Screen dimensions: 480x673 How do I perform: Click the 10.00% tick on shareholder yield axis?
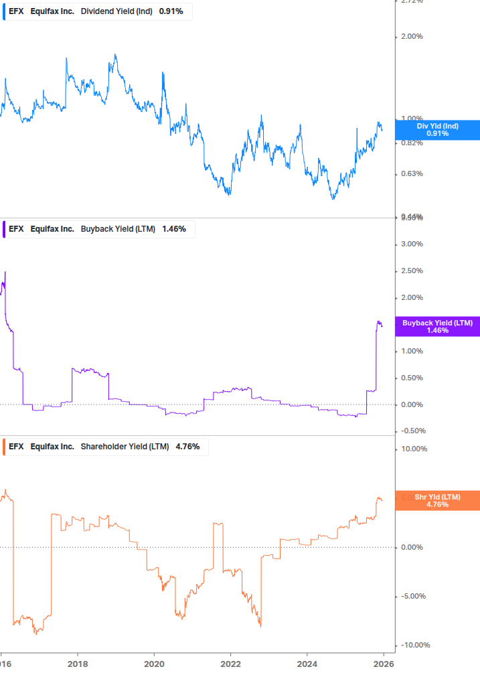pyautogui.click(x=414, y=449)
